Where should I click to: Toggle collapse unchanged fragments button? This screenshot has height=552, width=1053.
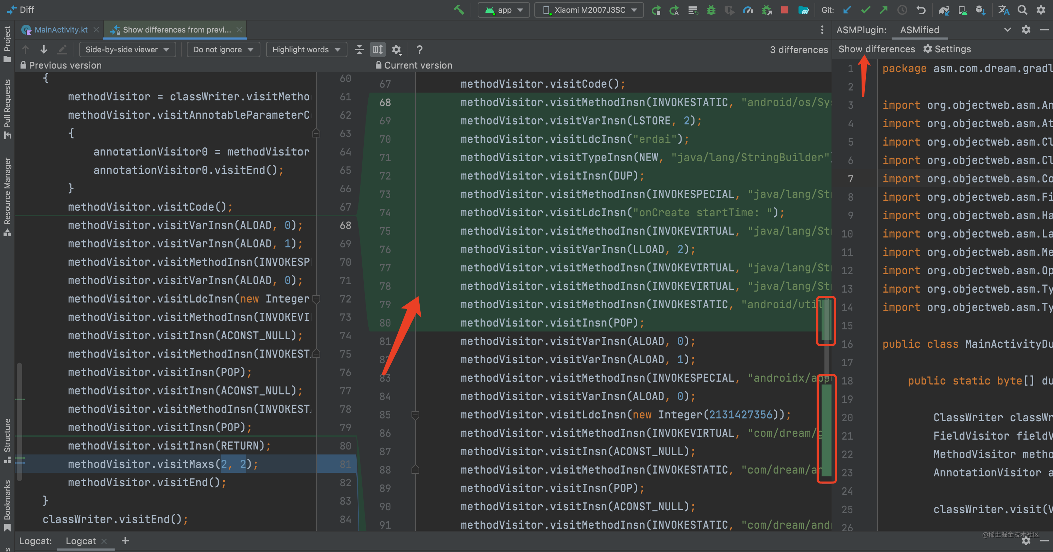[x=359, y=49]
